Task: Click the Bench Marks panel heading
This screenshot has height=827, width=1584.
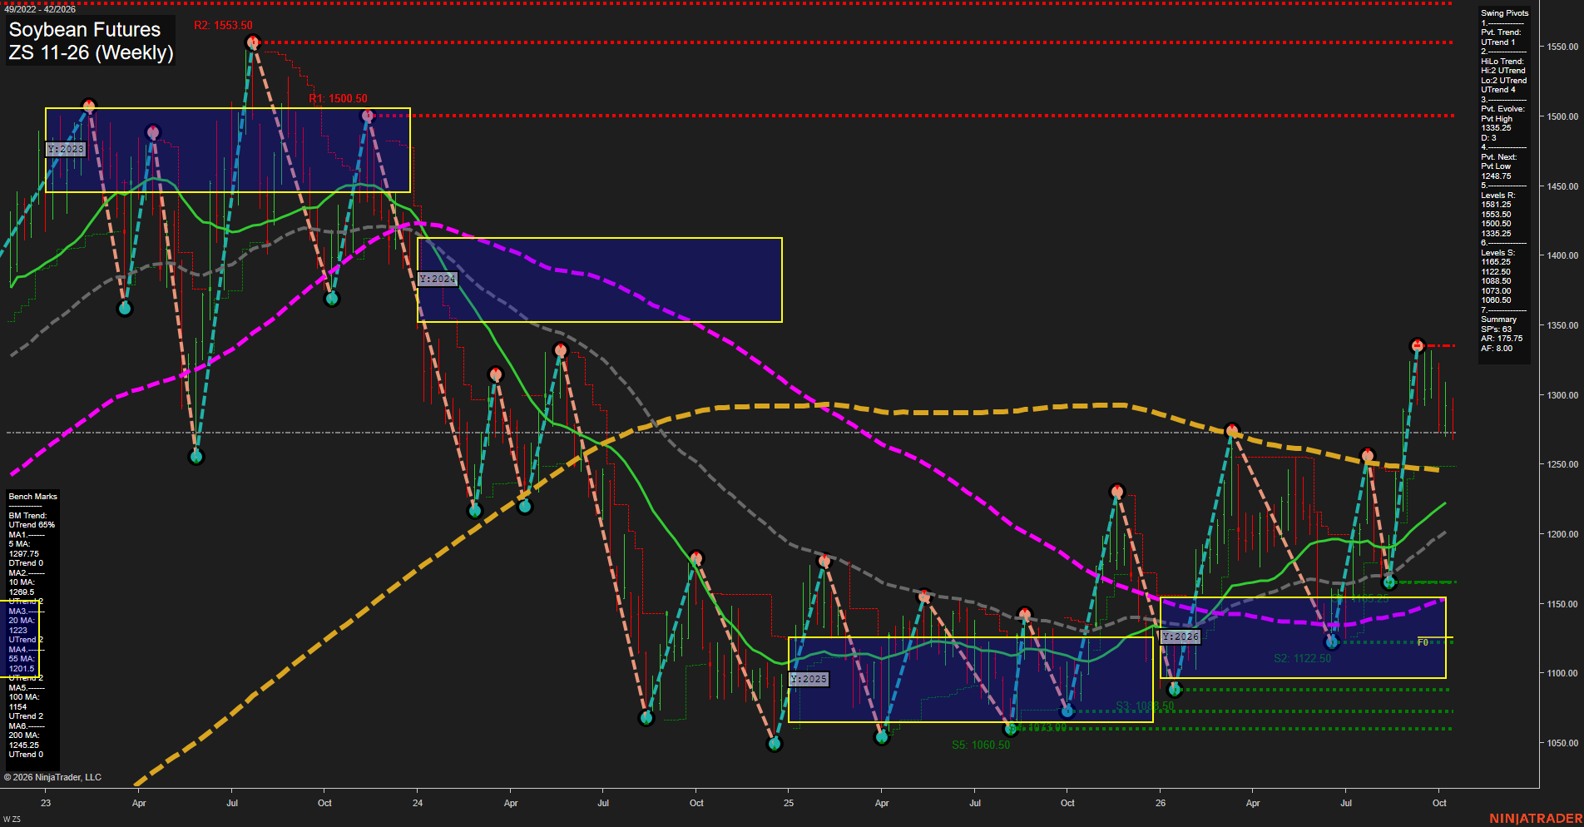Action: (33, 497)
